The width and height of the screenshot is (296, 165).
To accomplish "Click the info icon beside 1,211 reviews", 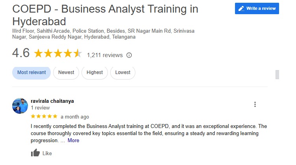I will click(x=129, y=55).
